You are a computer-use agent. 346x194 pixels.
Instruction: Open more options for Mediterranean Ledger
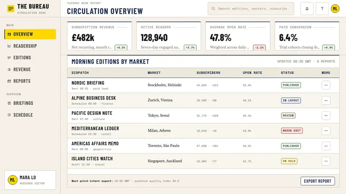326,131
